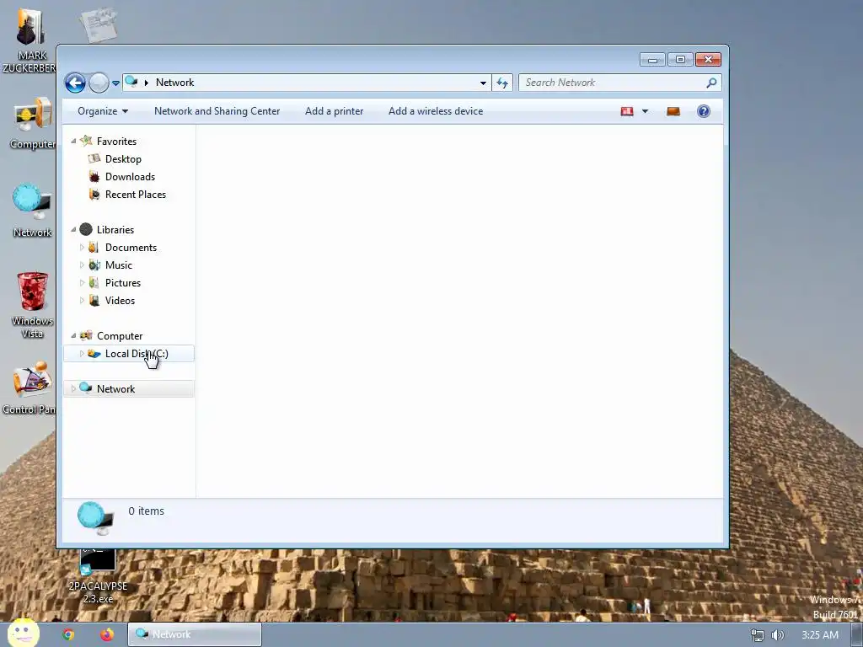Close the Network window
The height and width of the screenshot is (647, 863).
pos(708,60)
